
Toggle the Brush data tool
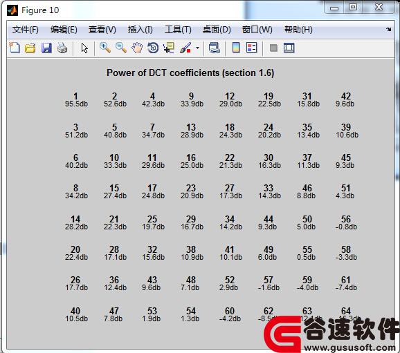[x=185, y=48]
